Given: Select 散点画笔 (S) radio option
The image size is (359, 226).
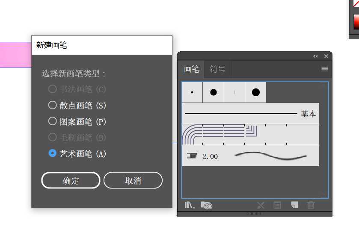Looking at the screenshot, I should coord(77,106).
